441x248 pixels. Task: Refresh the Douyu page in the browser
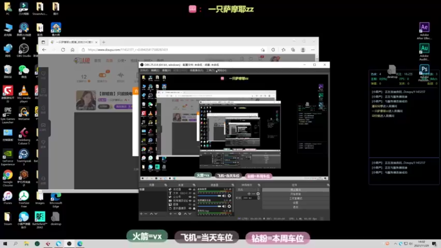(63, 50)
